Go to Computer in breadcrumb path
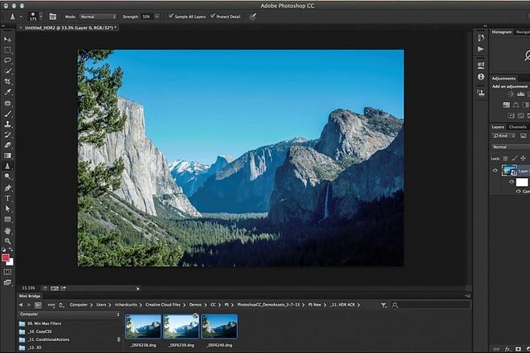This screenshot has height=353, width=530. [x=79, y=305]
